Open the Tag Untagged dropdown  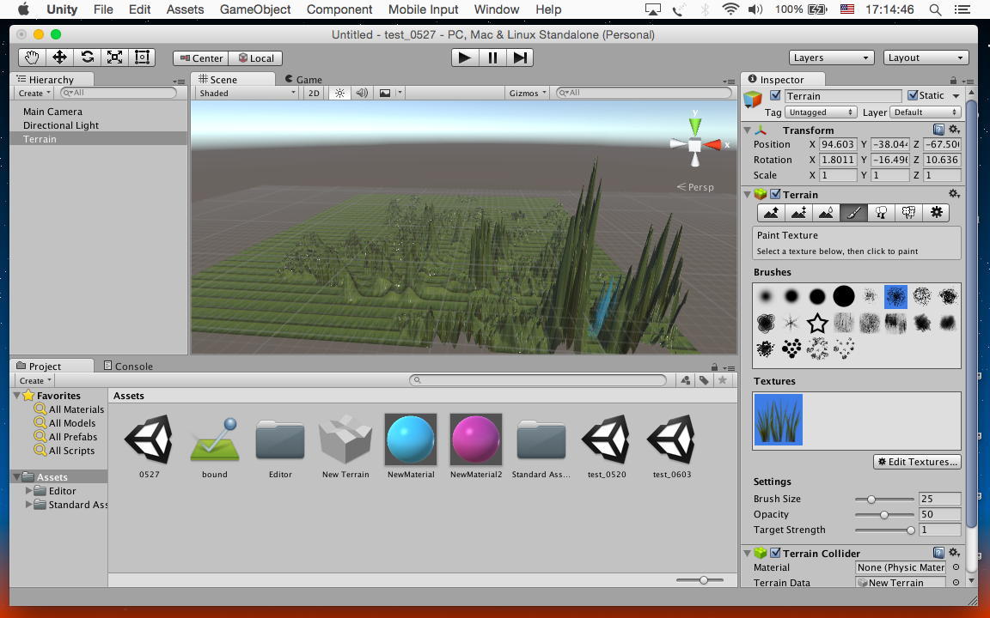pyautogui.click(x=821, y=112)
